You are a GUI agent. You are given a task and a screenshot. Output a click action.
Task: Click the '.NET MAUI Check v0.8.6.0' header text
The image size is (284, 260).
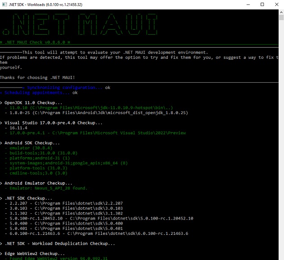(35, 42)
